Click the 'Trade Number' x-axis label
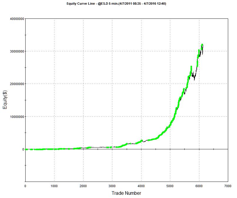 click(126, 193)
